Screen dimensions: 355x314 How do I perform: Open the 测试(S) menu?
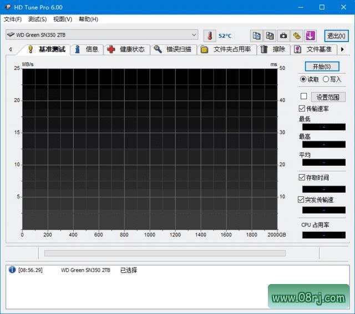coord(37,19)
